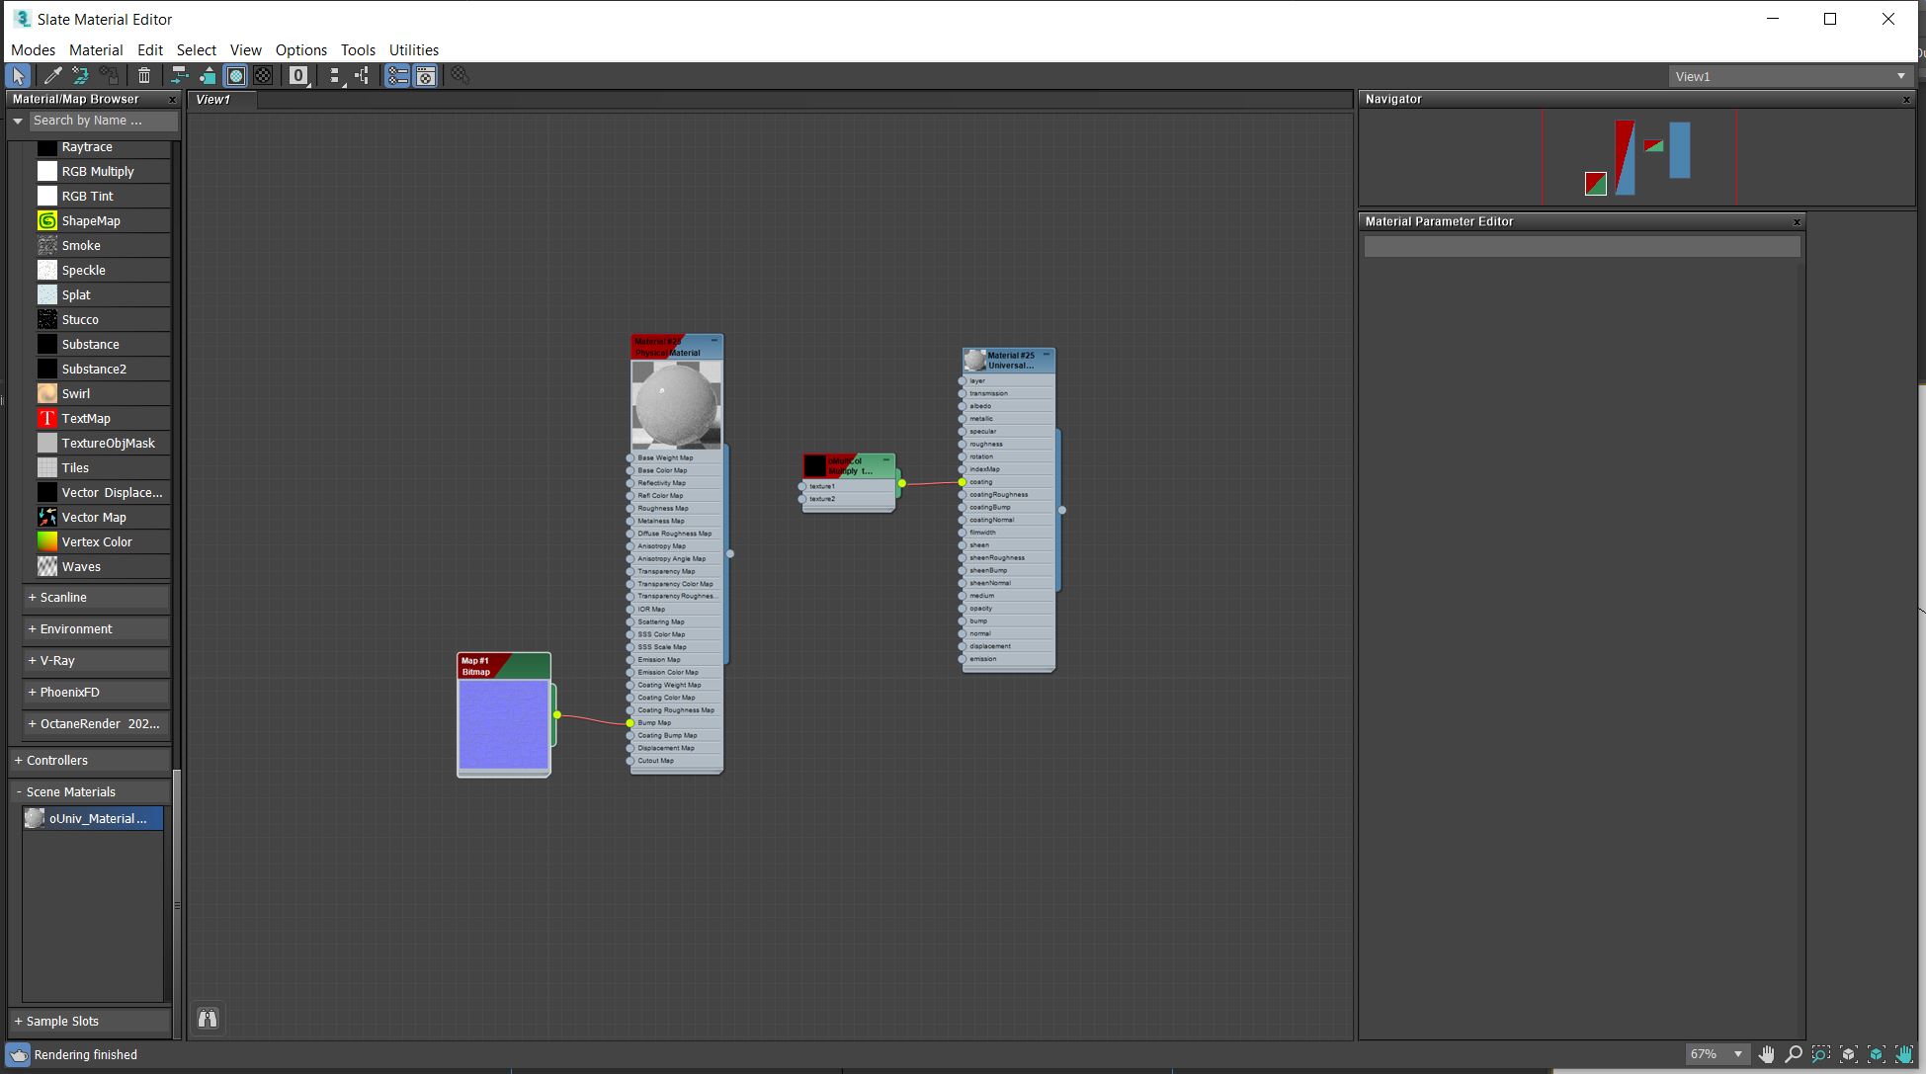Screen dimensions: 1926x1074
Task: Click the trash Delete Selected icon
Action: click(144, 75)
